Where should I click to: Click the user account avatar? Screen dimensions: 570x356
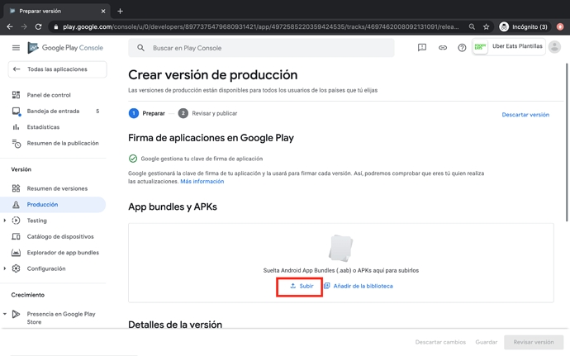pyautogui.click(x=554, y=47)
